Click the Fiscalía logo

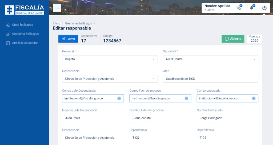tap(25, 10)
